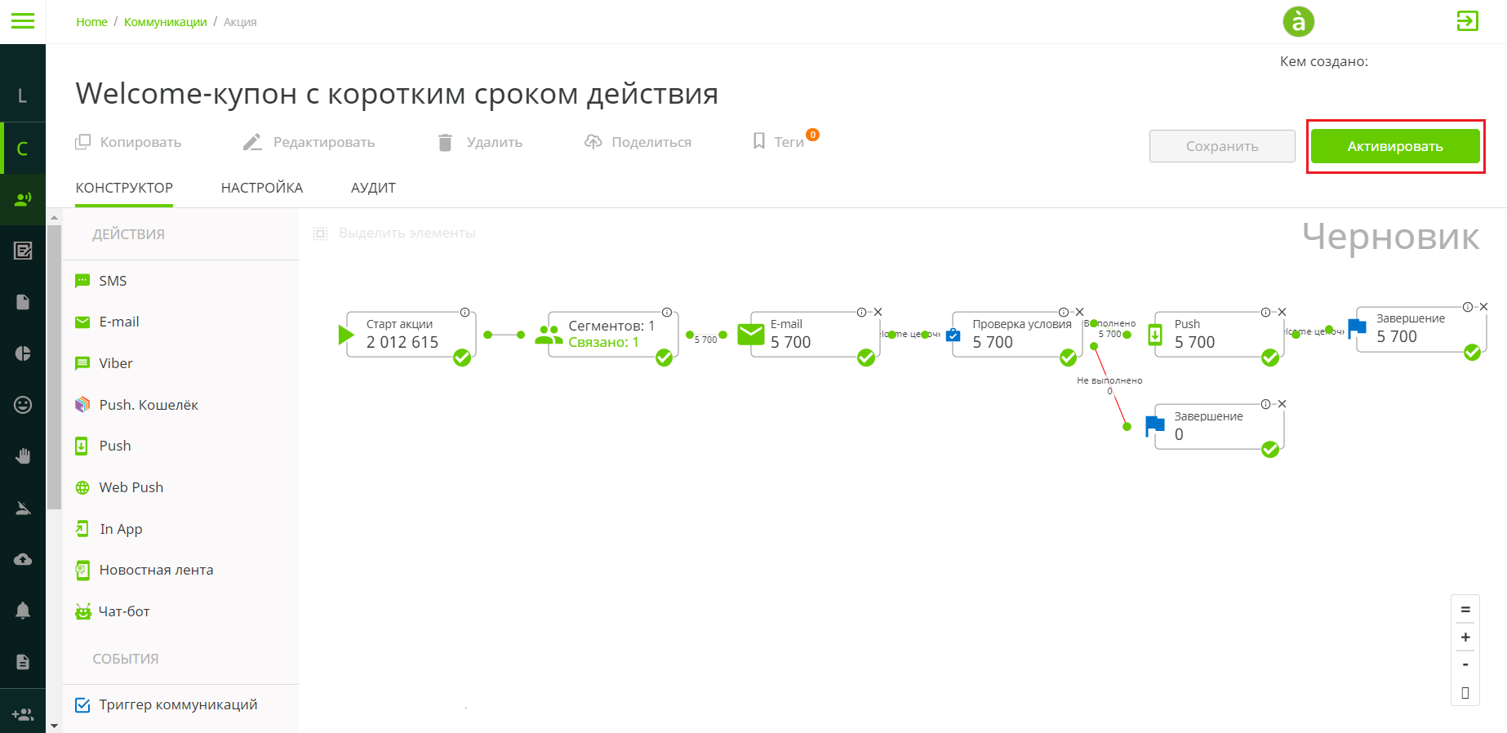This screenshot has height=733, width=1507.
Task: Switch to the АУДИТ tab
Action: point(373,188)
